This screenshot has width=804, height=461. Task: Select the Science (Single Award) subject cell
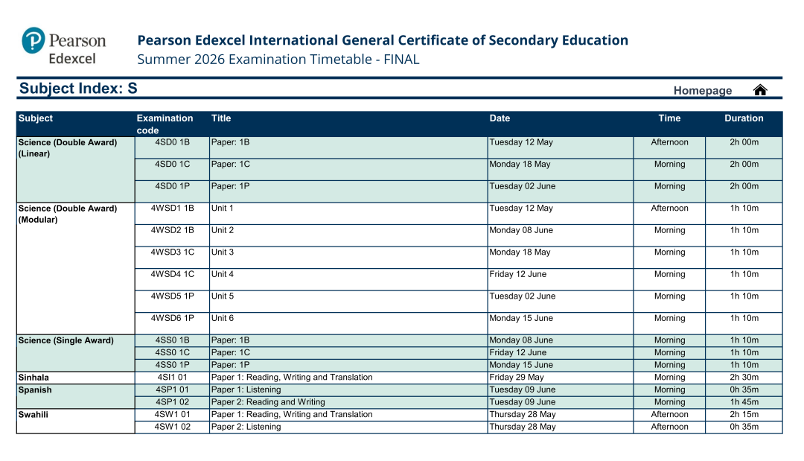[66, 340]
